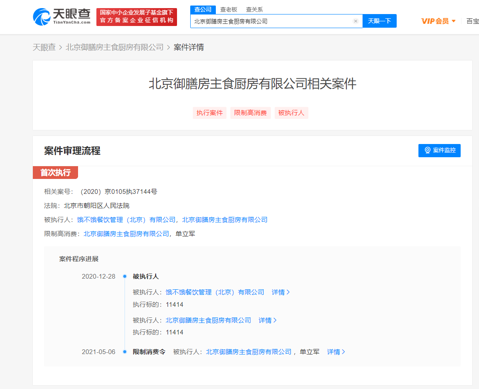
Task: Click the court name 北京市朝阳区人民法院
Action: click(x=96, y=206)
